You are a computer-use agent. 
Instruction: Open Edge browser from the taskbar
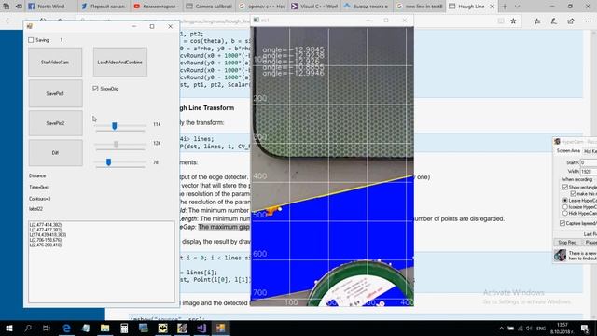pos(66,328)
